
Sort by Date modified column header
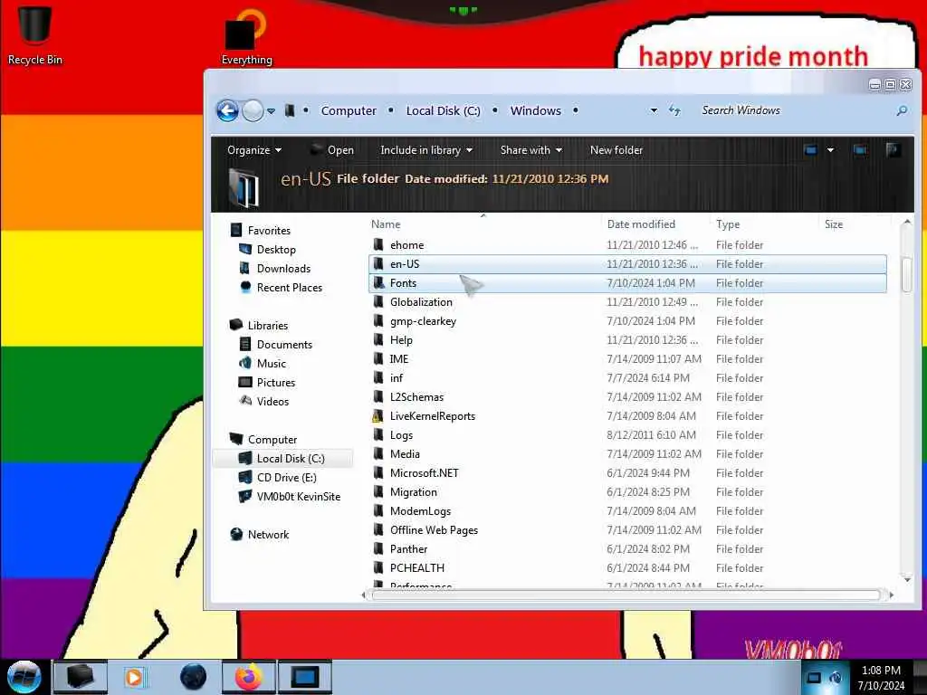(641, 224)
